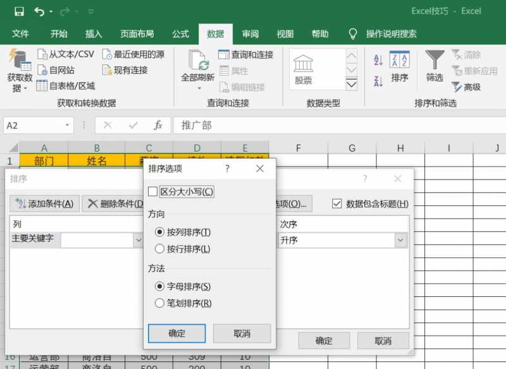Open the 文件 menu
This screenshot has width=506, height=369.
(x=20, y=34)
